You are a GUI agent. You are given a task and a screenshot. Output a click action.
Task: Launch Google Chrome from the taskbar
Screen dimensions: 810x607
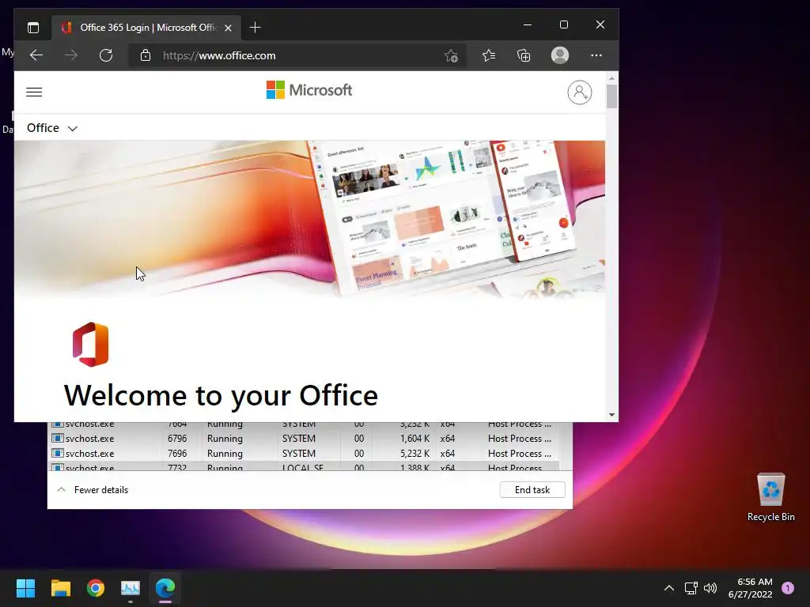point(96,588)
